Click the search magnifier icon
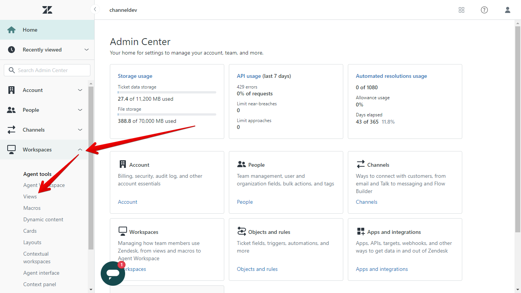The image size is (521, 293). point(11,70)
